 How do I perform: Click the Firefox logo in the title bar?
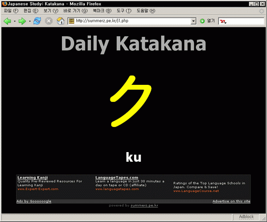coord(5,4)
